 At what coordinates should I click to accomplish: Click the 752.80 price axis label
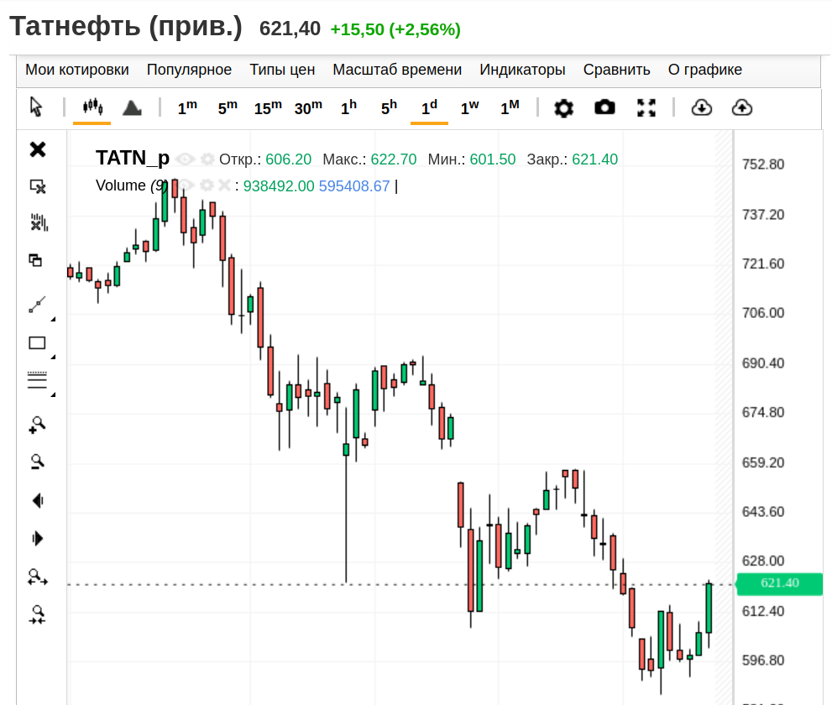click(x=763, y=164)
